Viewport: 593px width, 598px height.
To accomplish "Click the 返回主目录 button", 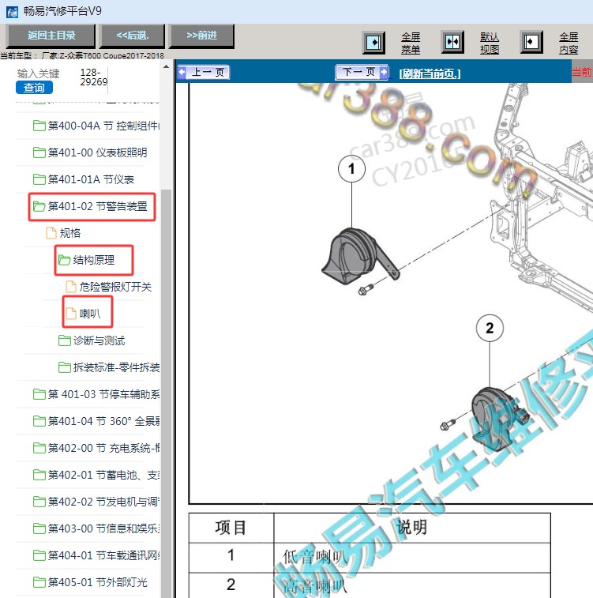I will click(x=51, y=36).
